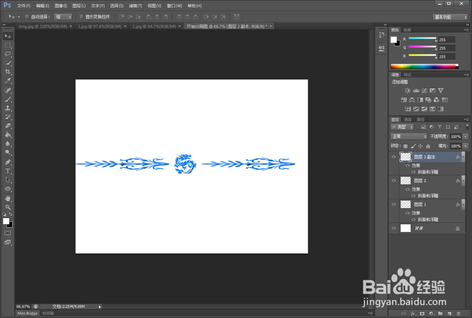472x318 pixels.
Task: Collapse effects of 图层 2 副本
Action: (x=464, y=156)
